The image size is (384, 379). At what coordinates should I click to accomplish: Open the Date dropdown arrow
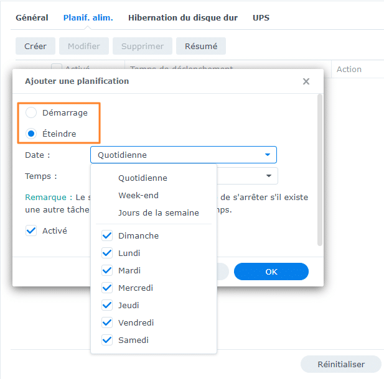point(268,155)
